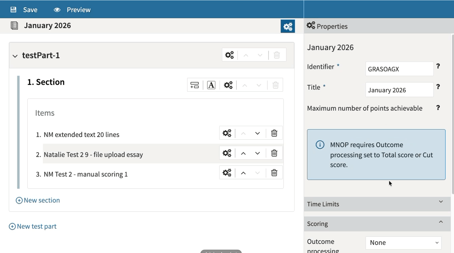454x253 pixels.
Task: Delete NM extended text 20 lines item
Action: click(x=274, y=133)
